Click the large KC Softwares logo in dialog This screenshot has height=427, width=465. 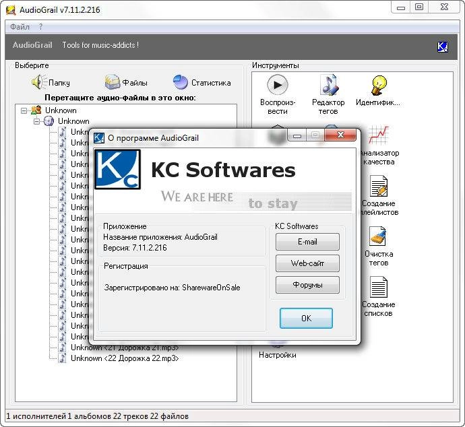tap(117, 169)
